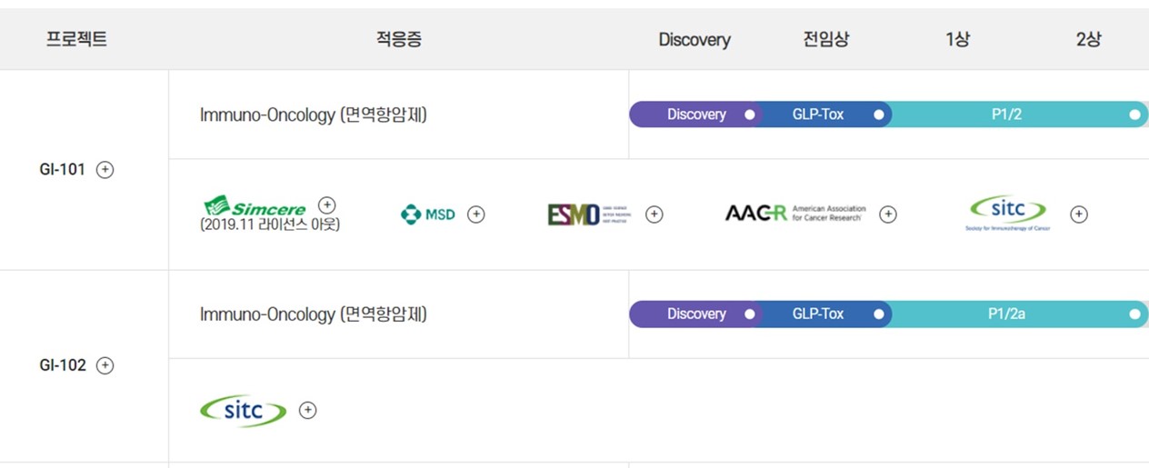
Task: Open the plus icon next to Simcere
Action: (x=327, y=204)
